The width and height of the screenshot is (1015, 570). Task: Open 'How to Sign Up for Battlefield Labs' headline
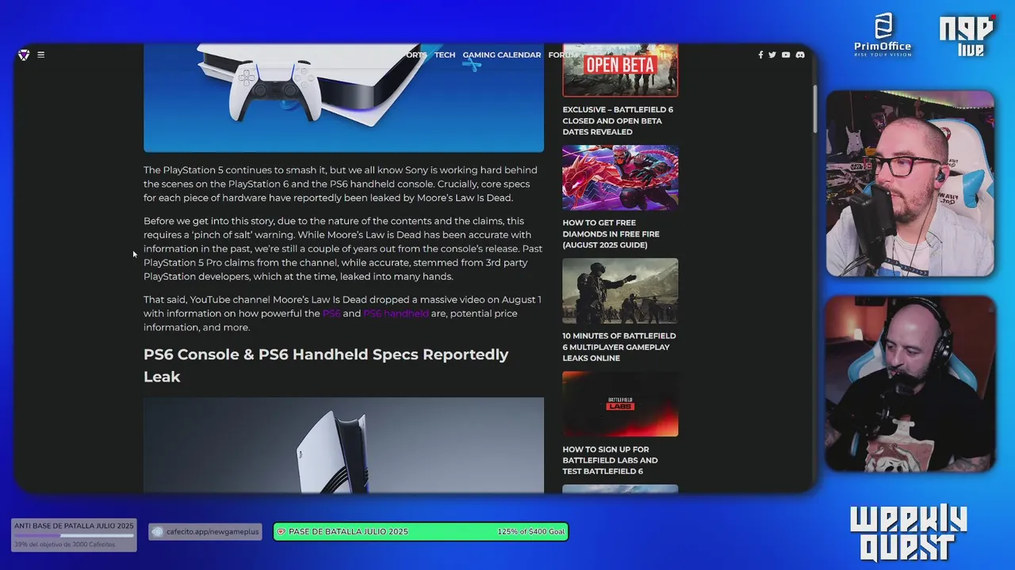pyautogui.click(x=611, y=460)
